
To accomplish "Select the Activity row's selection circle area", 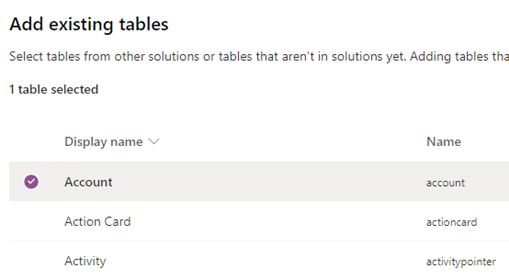I will pos(31,261).
